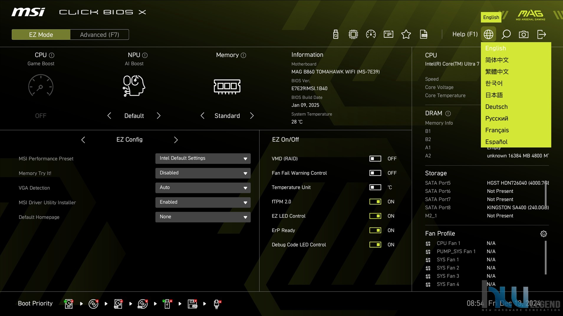The image size is (563, 316).
Task: Select the USB optical disc boot device icon
Action: point(143,304)
